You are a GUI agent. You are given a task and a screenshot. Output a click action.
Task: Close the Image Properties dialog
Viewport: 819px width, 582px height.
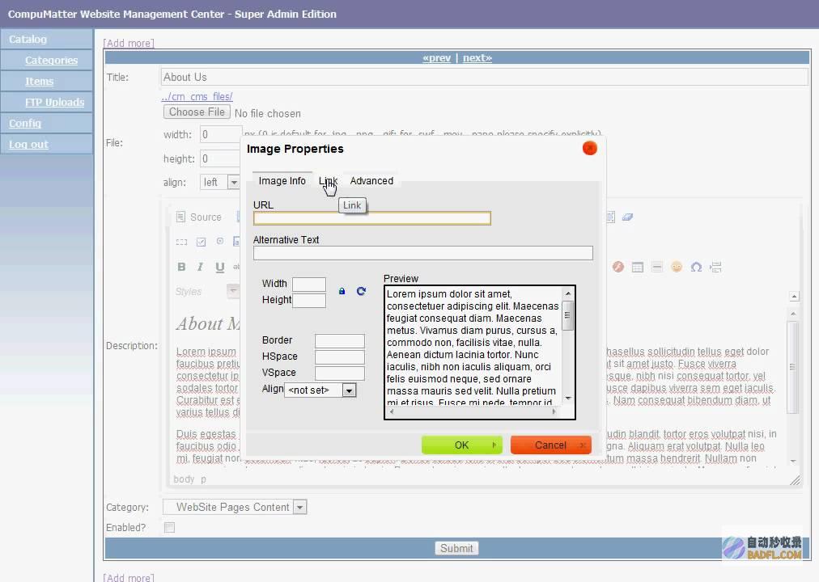[589, 148]
